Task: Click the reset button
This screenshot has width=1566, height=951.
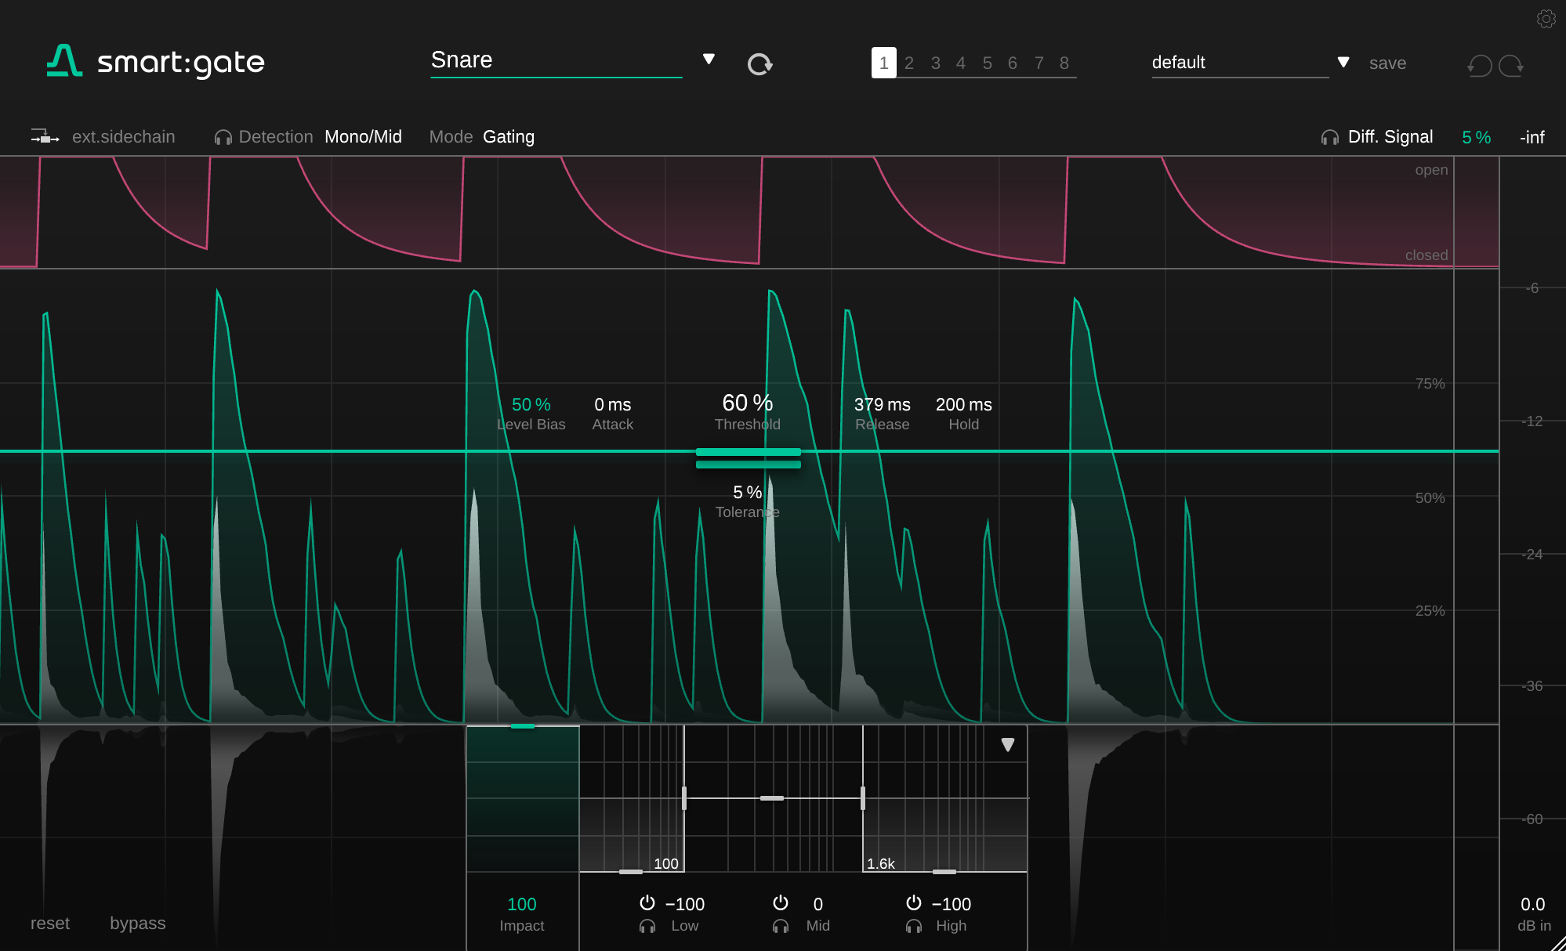Action: 49,924
